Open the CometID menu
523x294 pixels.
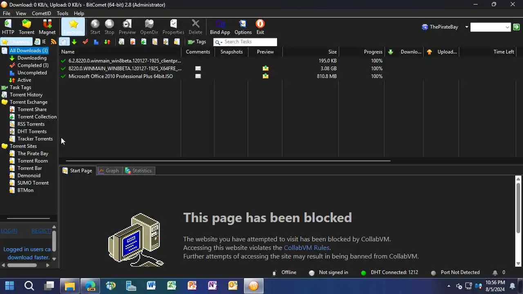point(41,13)
